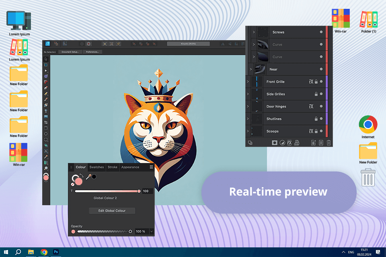The image size is (386, 257).
Task: Select the Pencil tool
Action: (46, 94)
